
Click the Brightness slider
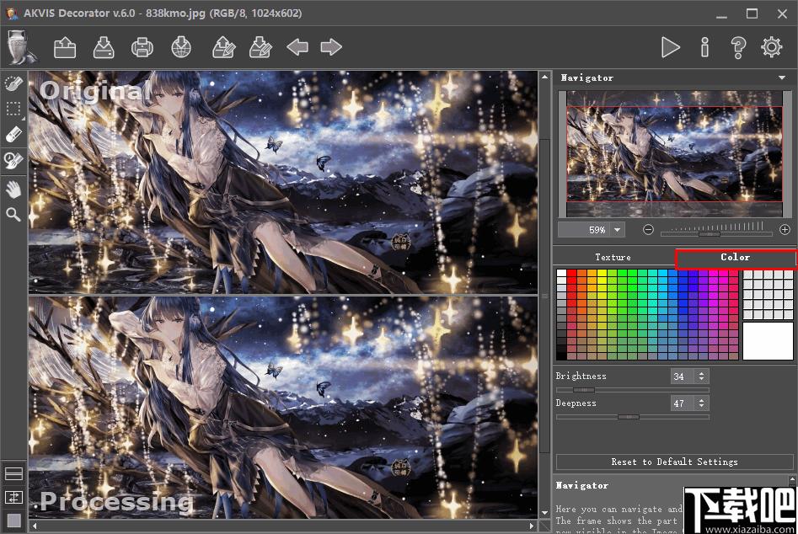633,390
